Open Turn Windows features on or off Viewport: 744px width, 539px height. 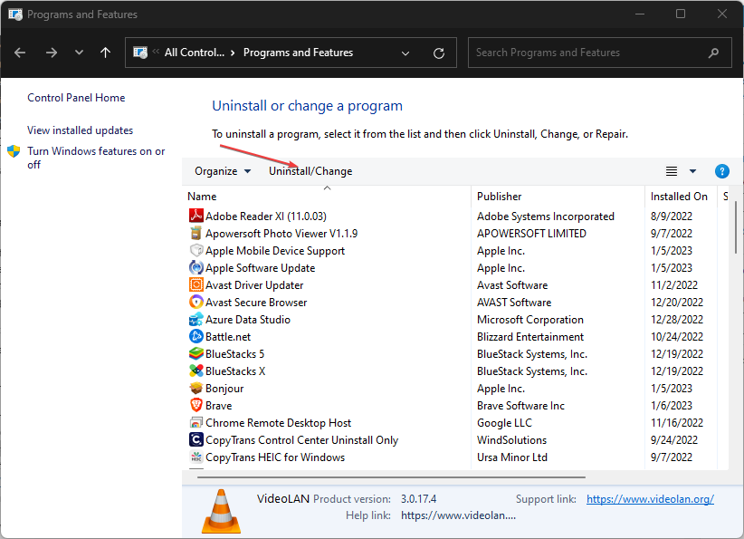pyautogui.click(x=96, y=158)
